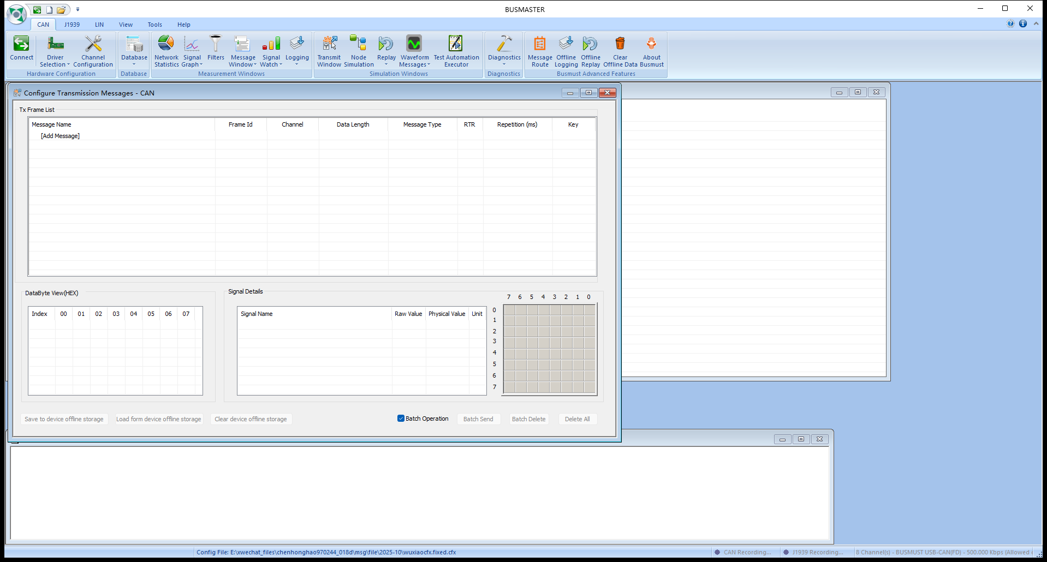Expand the Signal Graph dropdown arrow
This screenshot has height=562, width=1047.
201,64
